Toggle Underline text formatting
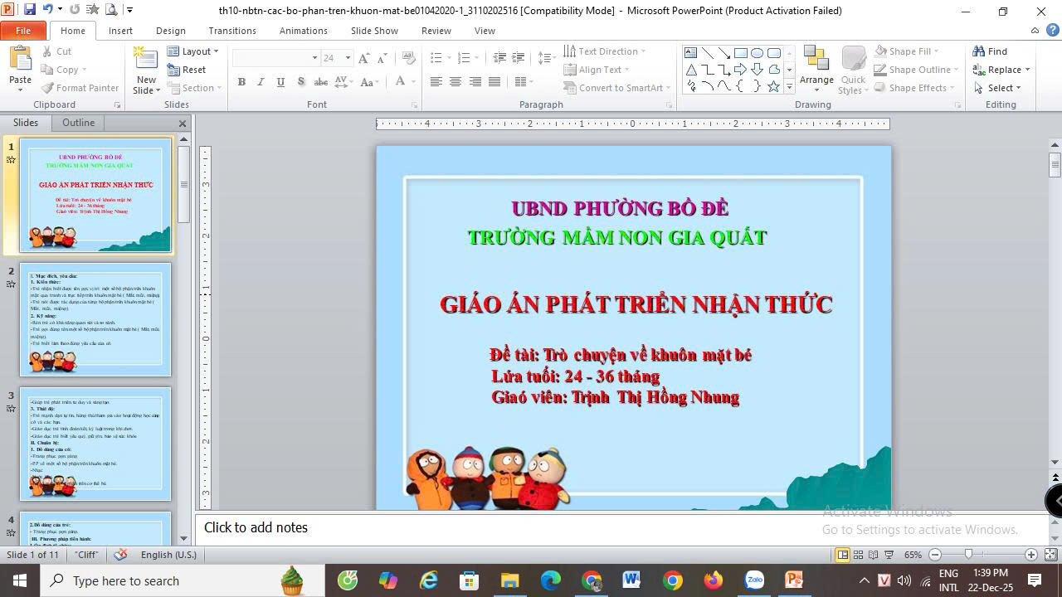 280,82
